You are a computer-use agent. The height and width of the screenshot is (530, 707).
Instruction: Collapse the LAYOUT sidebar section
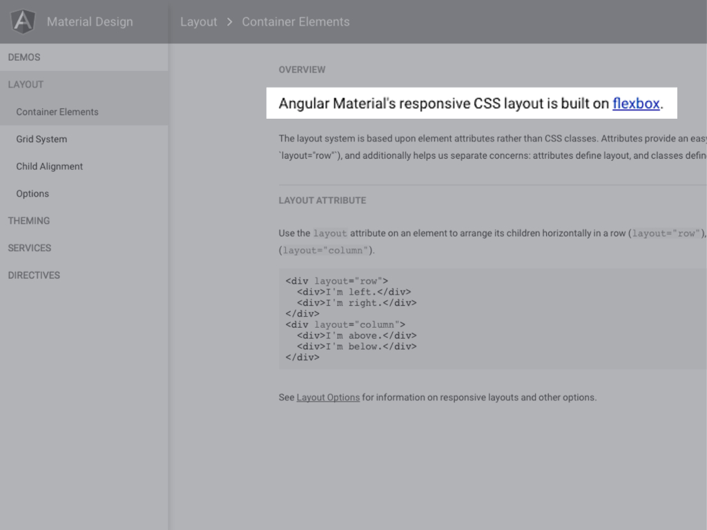click(x=26, y=84)
